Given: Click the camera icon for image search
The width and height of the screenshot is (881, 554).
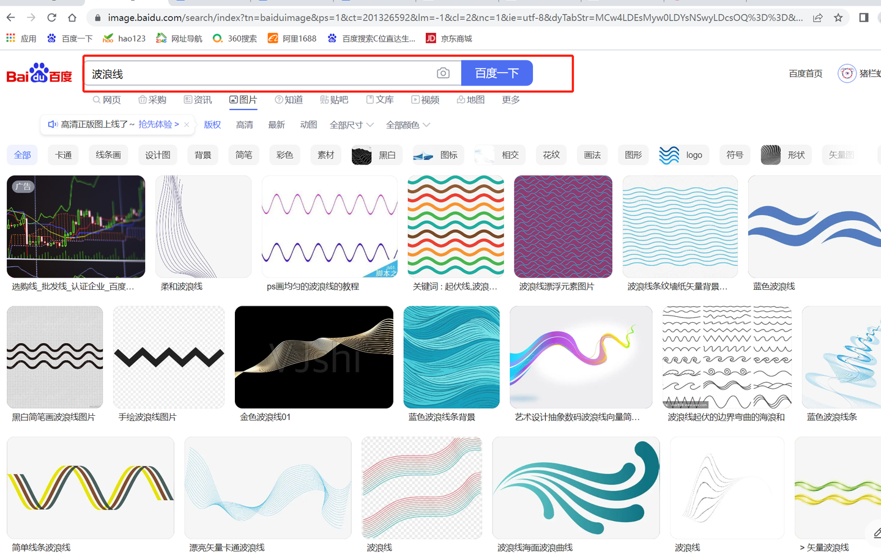Looking at the screenshot, I should coord(442,73).
